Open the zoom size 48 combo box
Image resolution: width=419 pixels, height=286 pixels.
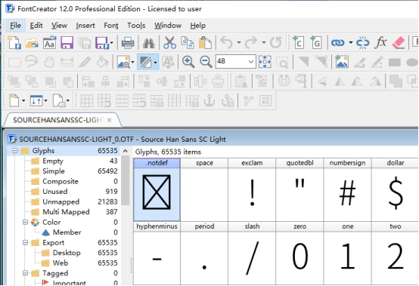coord(236,62)
